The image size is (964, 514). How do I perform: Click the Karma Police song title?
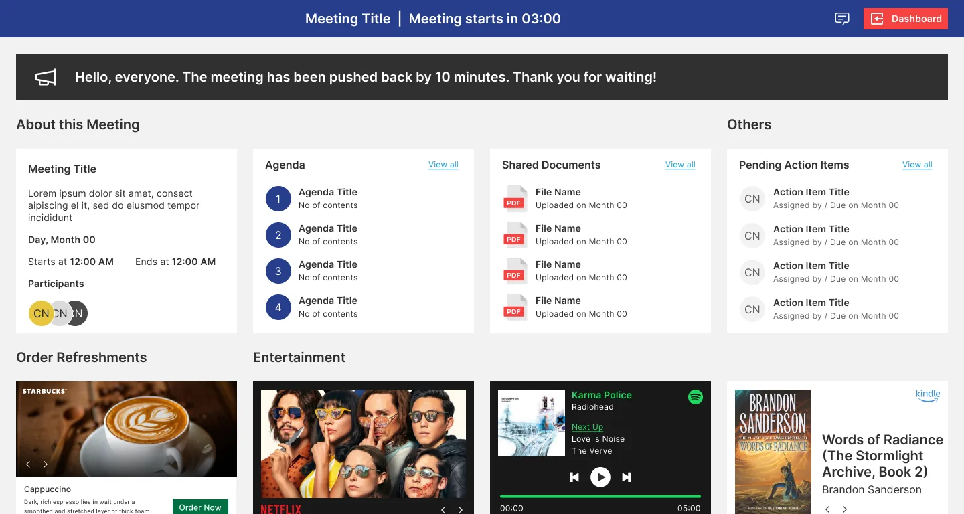[x=602, y=395]
